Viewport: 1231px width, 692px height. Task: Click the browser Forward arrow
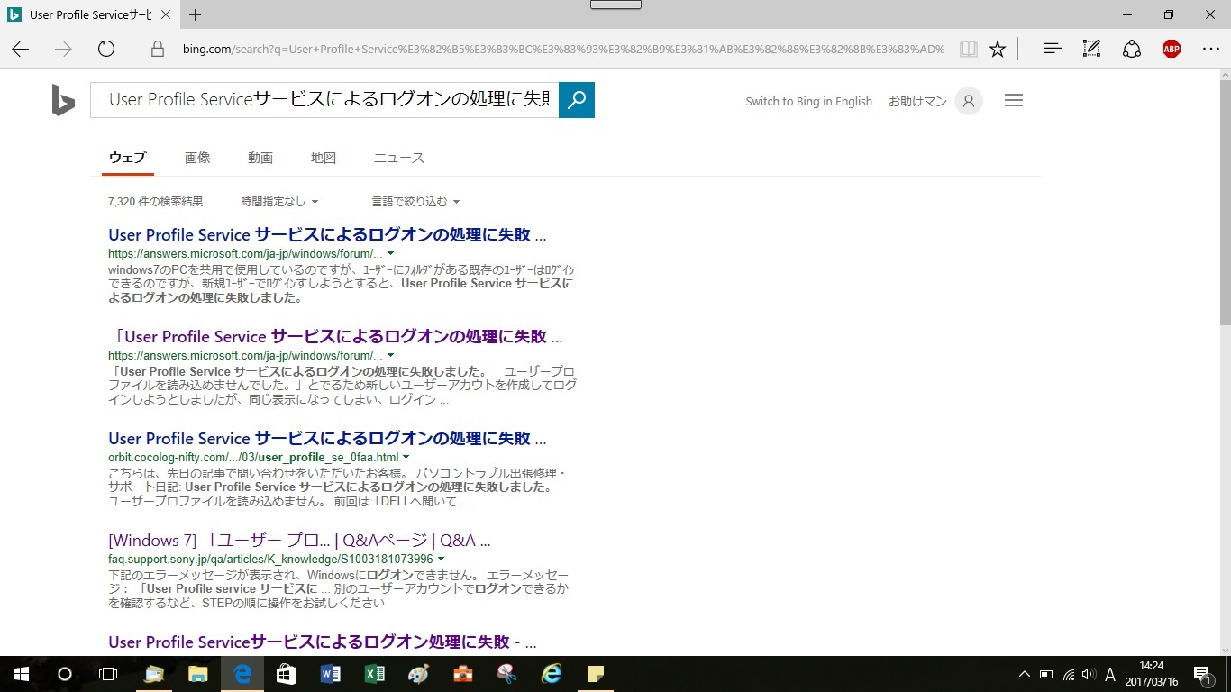(63, 49)
